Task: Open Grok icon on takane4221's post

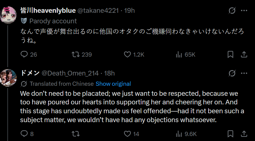Action: pos(232,11)
